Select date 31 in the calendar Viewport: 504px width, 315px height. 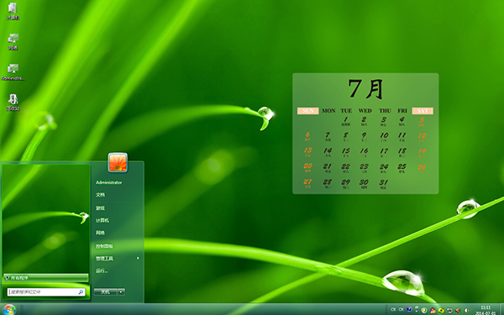(383, 183)
